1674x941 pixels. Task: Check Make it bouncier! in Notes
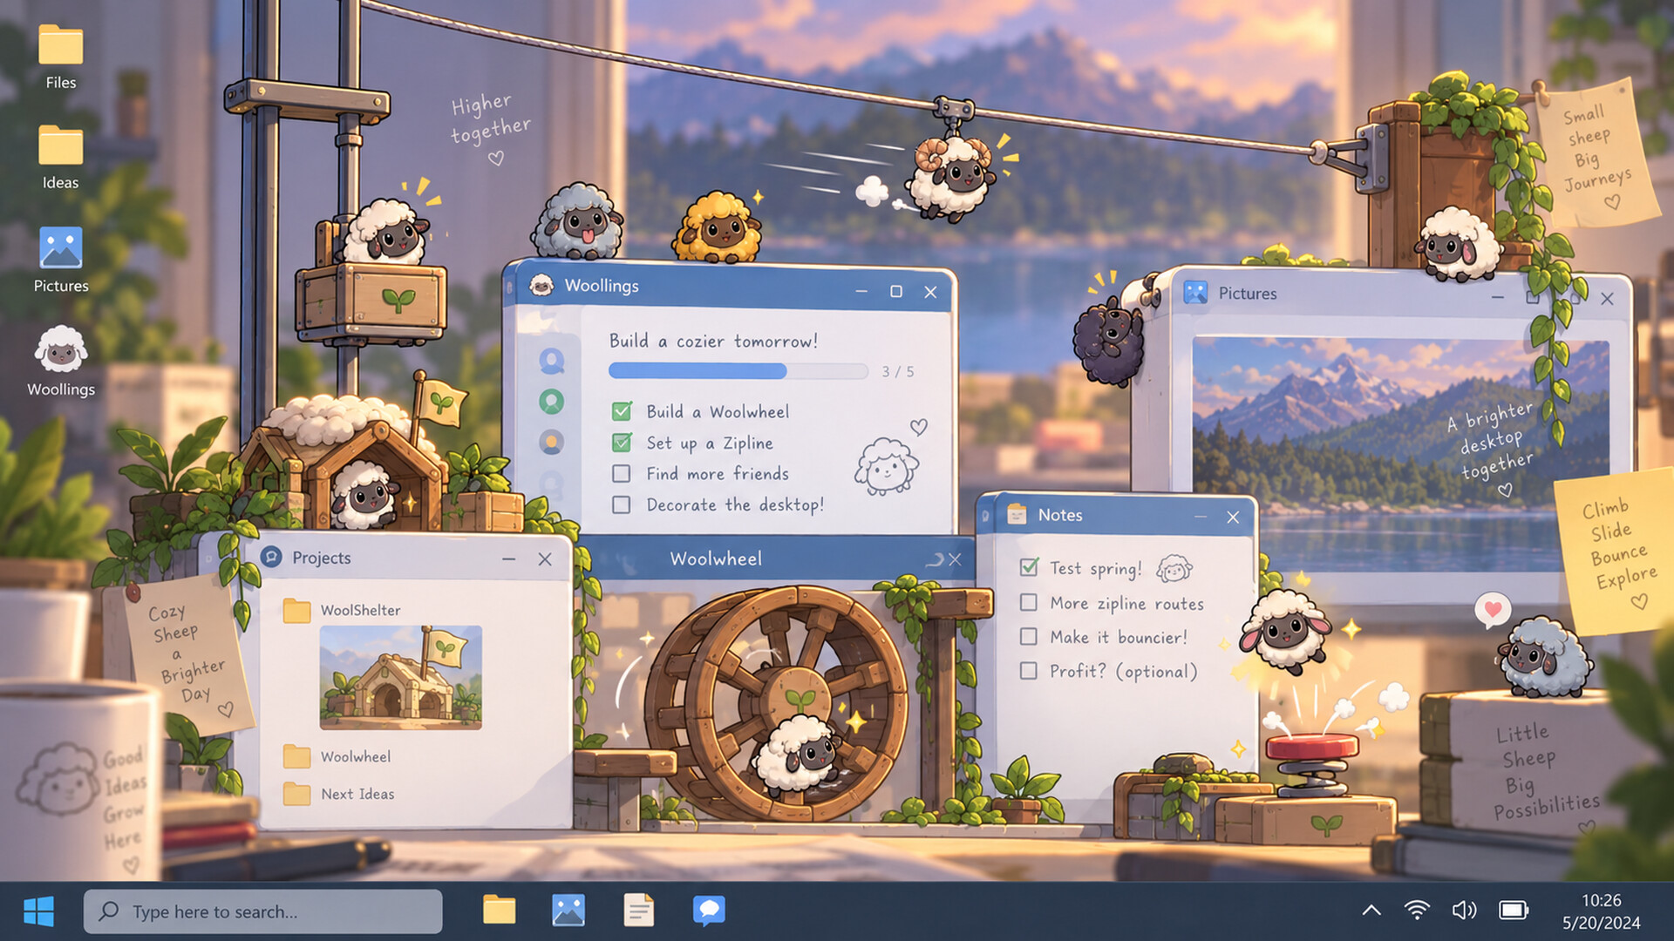(x=1029, y=636)
